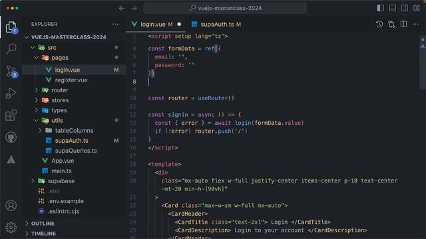Click the command center search box

pyautogui.click(x=225, y=8)
